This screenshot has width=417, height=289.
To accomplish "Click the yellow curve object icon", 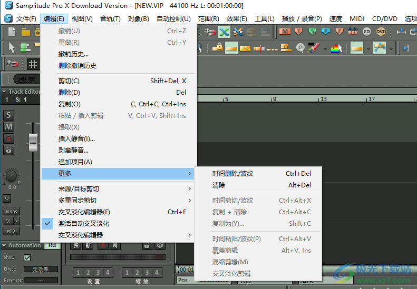I will pos(245,48).
